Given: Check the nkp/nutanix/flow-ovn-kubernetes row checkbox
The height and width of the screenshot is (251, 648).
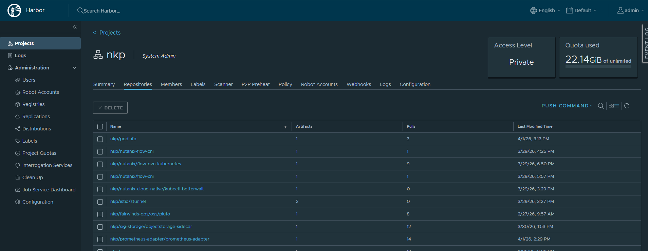Looking at the screenshot, I should tap(100, 164).
